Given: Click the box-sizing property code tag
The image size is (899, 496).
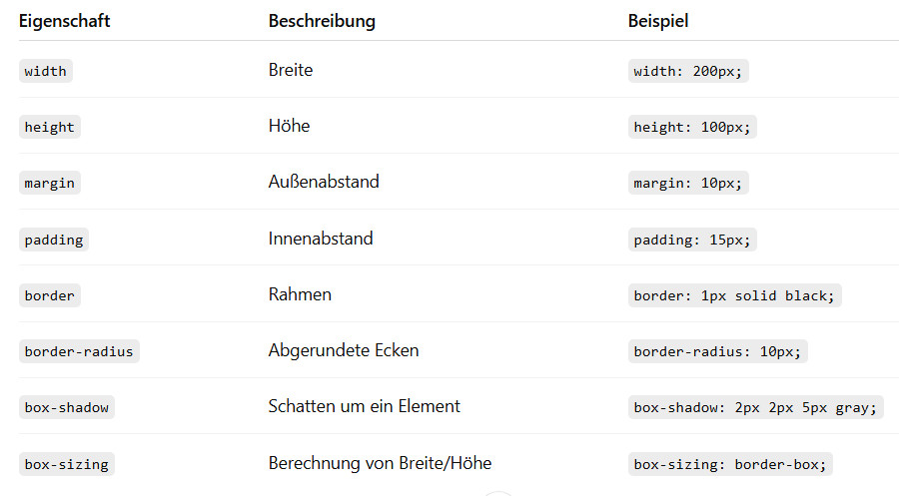Looking at the screenshot, I should (x=67, y=464).
